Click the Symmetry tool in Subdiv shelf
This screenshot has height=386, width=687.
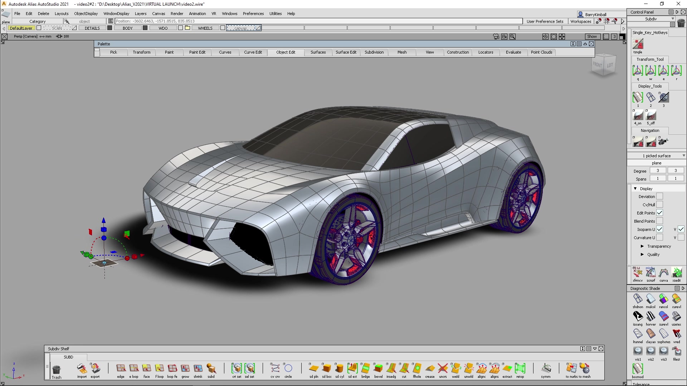(545, 368)
